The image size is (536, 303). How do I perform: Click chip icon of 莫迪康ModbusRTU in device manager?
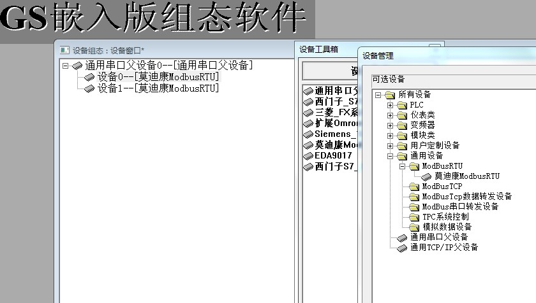point(426,176)
